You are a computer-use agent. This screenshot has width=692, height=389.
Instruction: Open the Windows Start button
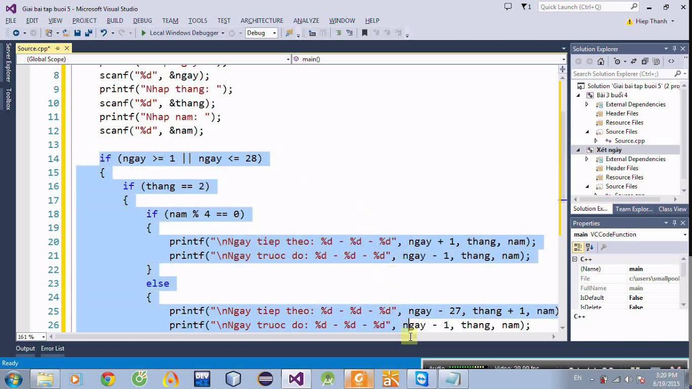13,379
